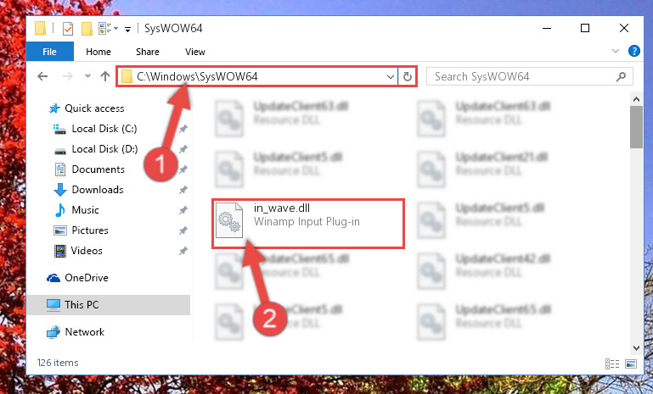Click the search magnifier icon
The image size is (653, 394).
[x=621, y=76]
